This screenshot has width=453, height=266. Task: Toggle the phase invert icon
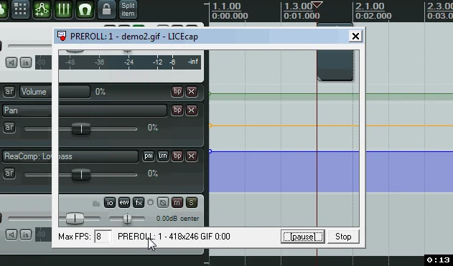click(x=163, y=202)
